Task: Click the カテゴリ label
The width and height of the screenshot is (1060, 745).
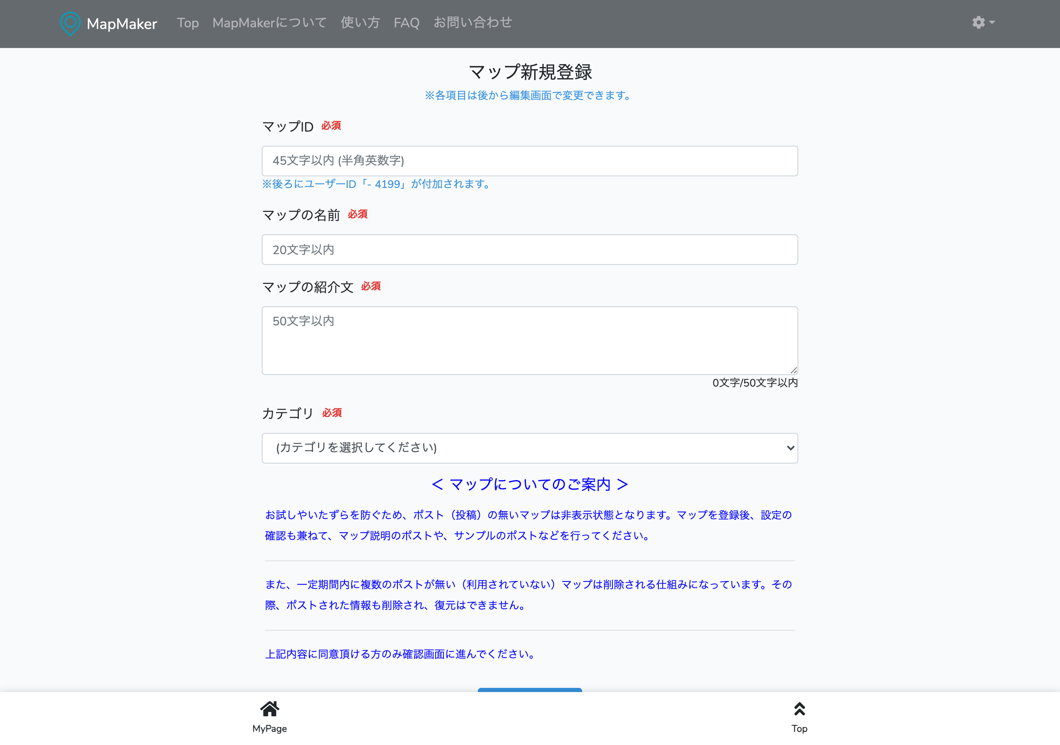Action: [288, 413]
